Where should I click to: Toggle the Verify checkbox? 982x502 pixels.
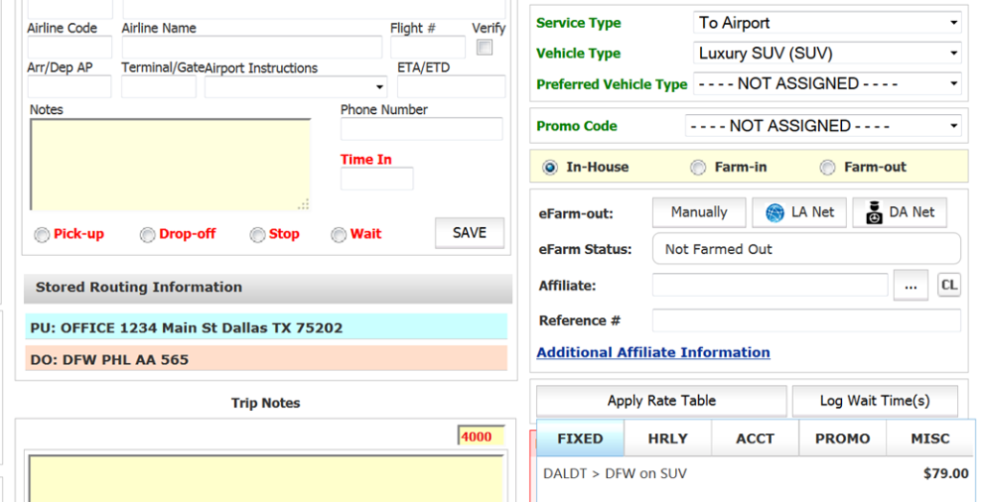coord(485,48)
